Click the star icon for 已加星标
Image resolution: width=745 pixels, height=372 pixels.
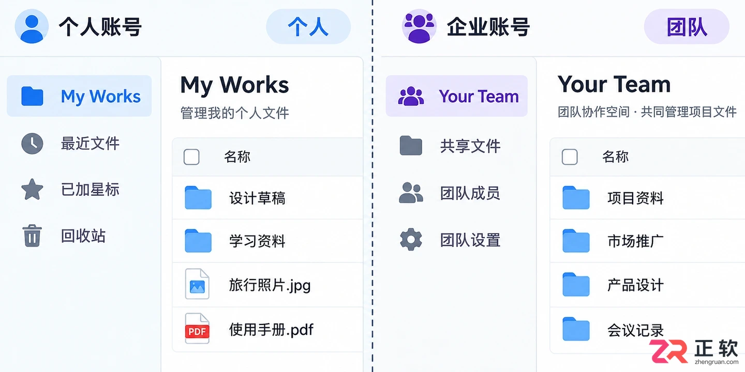(32, 189)
